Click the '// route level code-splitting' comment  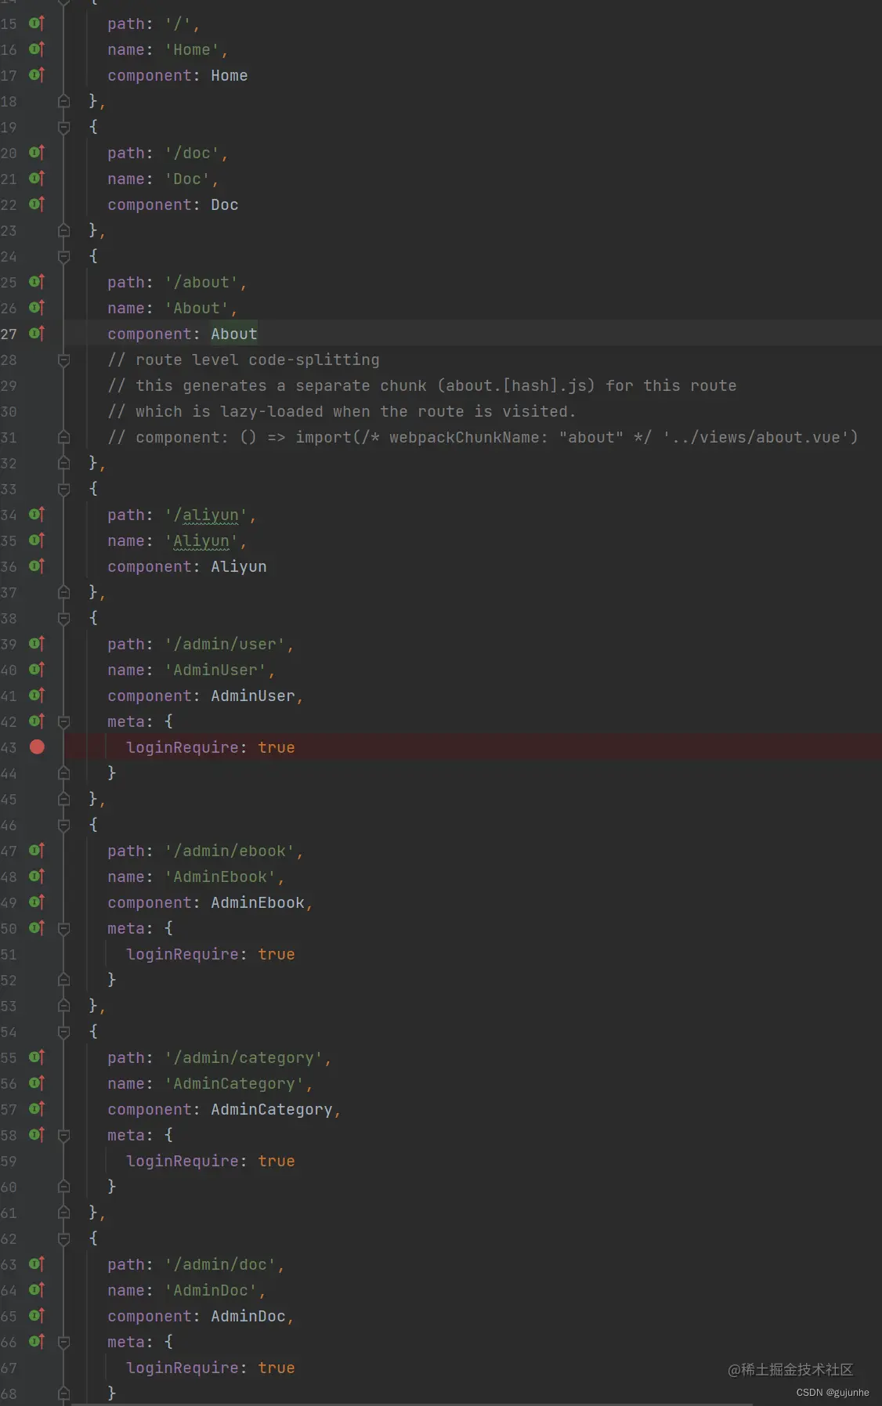[244, 360]
